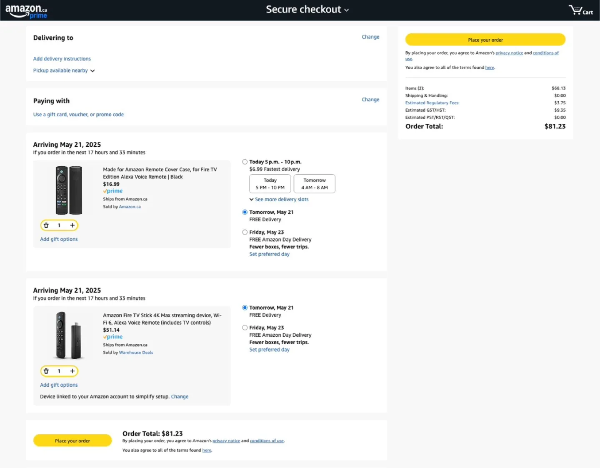The image size is (600, 468).
Task: Choose Friday, May 23 delivery for Remote Cover
Action: [245, 233]
